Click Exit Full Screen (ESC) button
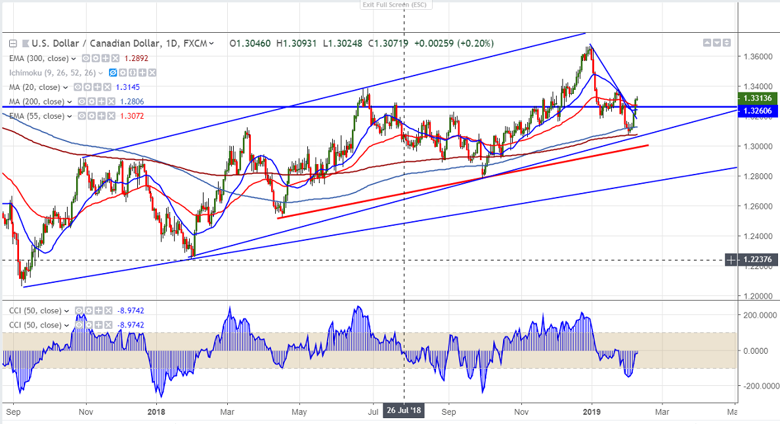Viewport: 780px width, 424px height. point(397,5)
